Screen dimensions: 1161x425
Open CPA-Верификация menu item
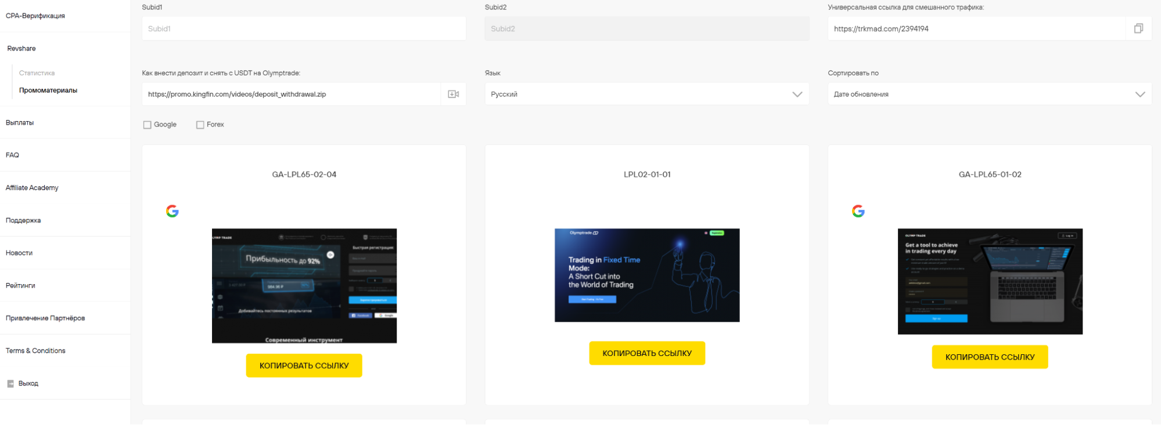tap(35, 16)
